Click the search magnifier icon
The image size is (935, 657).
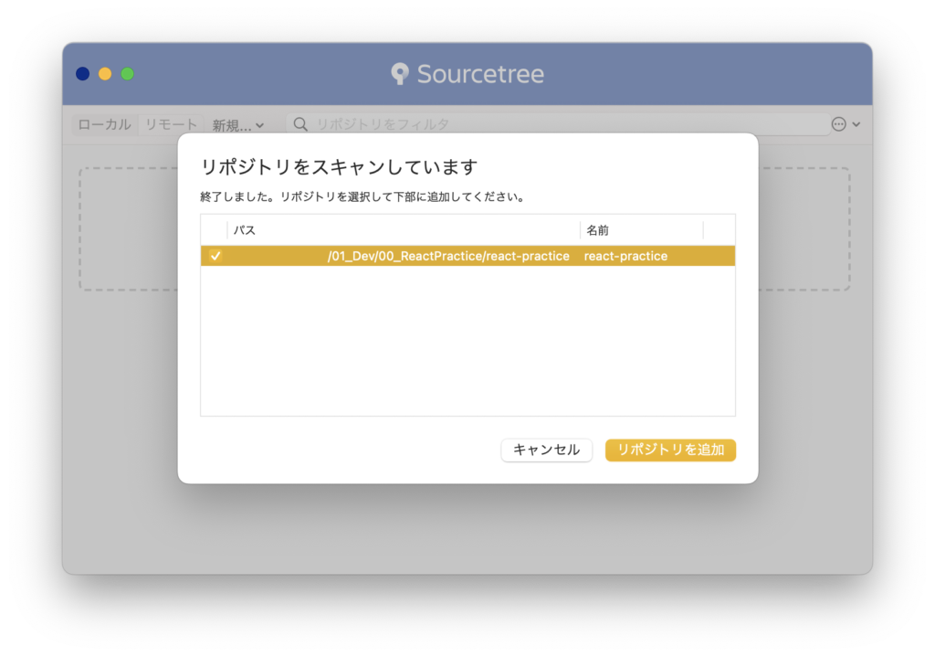[x=300, y=124]
